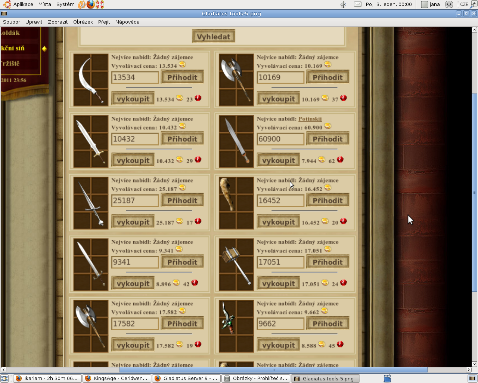
Task: Switch to Obrázky Prohlížeč taskbar window
Action: 256,379
